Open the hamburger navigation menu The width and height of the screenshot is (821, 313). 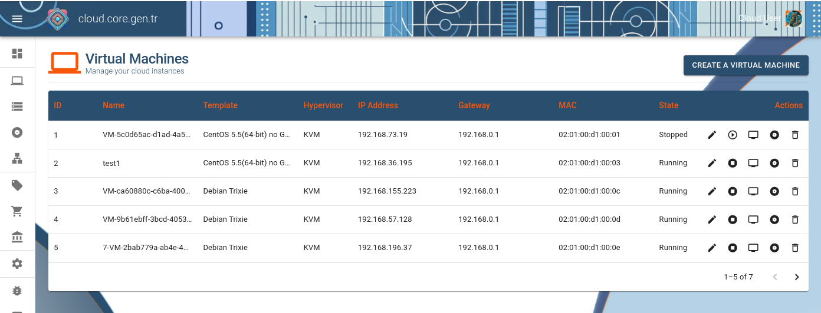point(17,18)
